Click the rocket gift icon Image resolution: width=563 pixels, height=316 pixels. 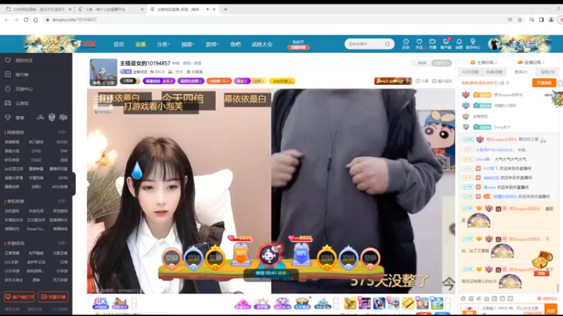click(x=379, y=303)
